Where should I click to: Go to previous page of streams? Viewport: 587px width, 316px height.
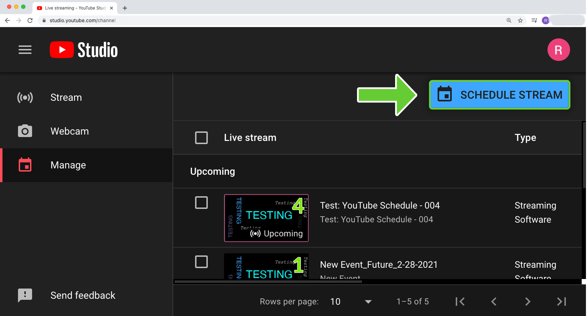click(x=494, y=302)
